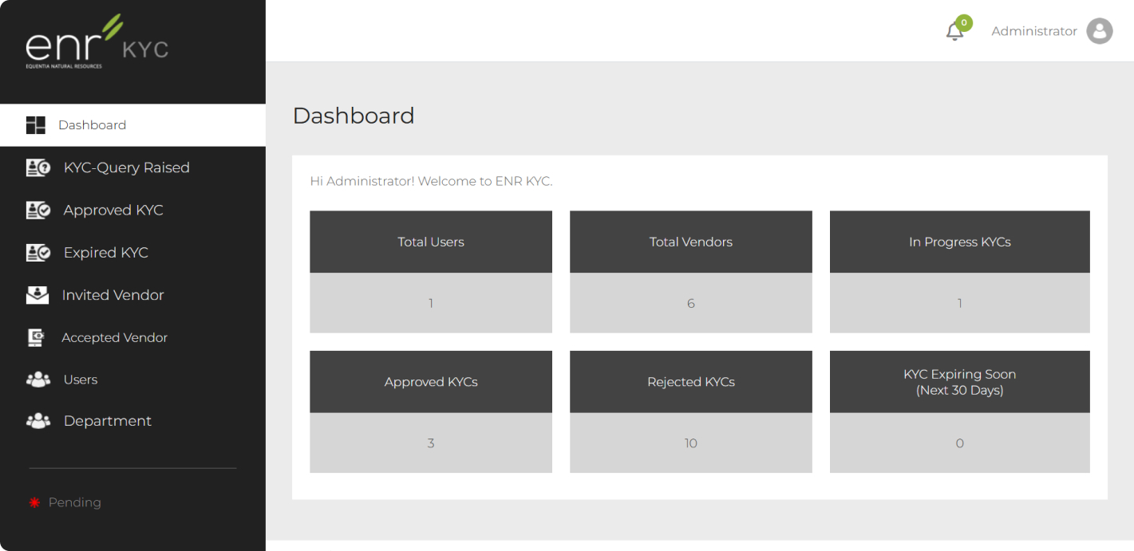Click the Invited Vendor envelope icon

[38, 295]
